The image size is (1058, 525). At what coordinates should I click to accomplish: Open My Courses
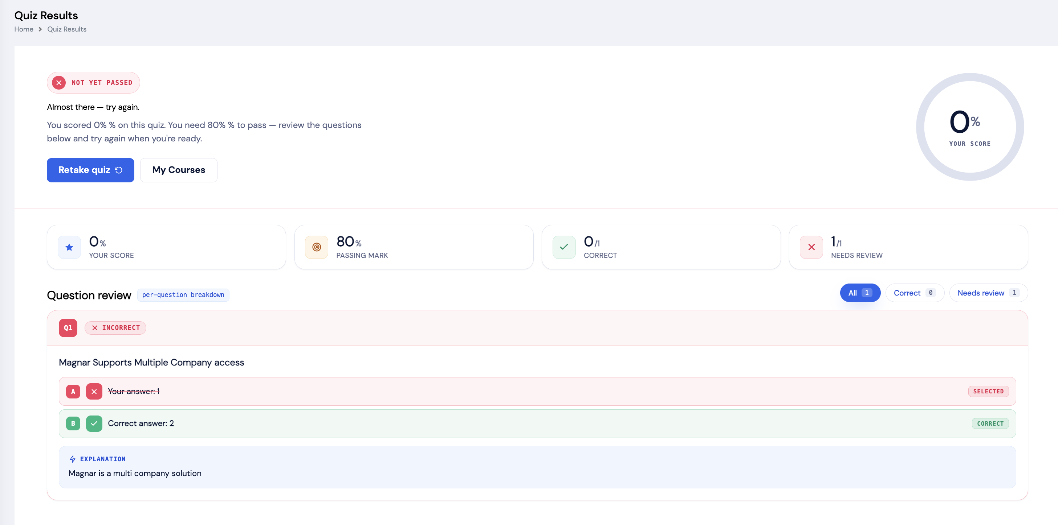pyautogui.click(x=179, y=170)
